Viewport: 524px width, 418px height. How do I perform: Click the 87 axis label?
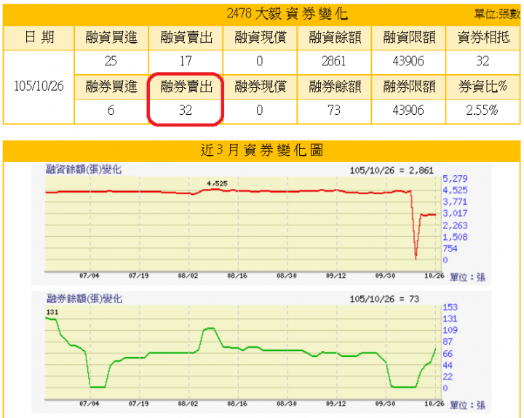pos(448,342)
